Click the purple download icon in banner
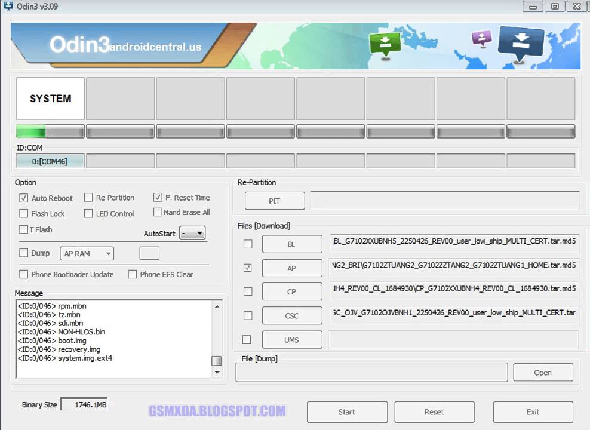The width and height of the screenshot is (590, 430). pos(482,38)
